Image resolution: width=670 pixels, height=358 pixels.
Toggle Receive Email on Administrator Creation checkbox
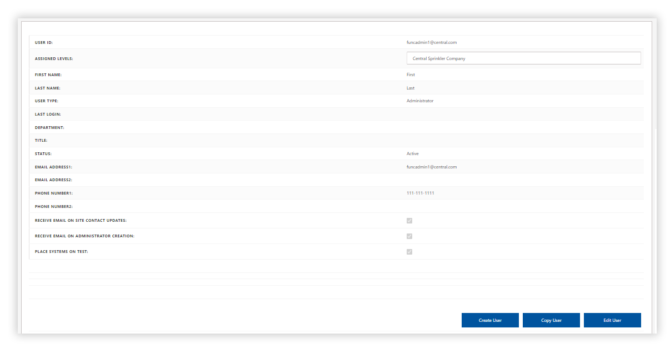click(409, 236)
